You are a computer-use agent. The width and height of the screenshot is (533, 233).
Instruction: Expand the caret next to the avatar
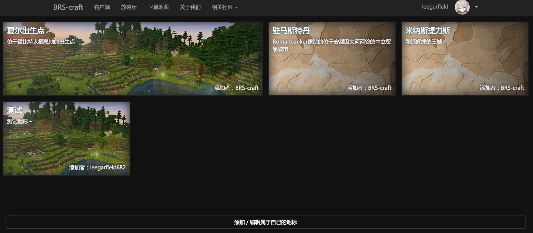coord(476,7)
